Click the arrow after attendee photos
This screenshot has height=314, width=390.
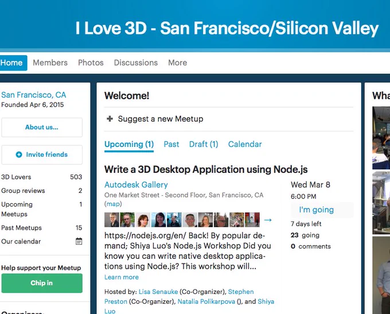(x=268, y=220)
